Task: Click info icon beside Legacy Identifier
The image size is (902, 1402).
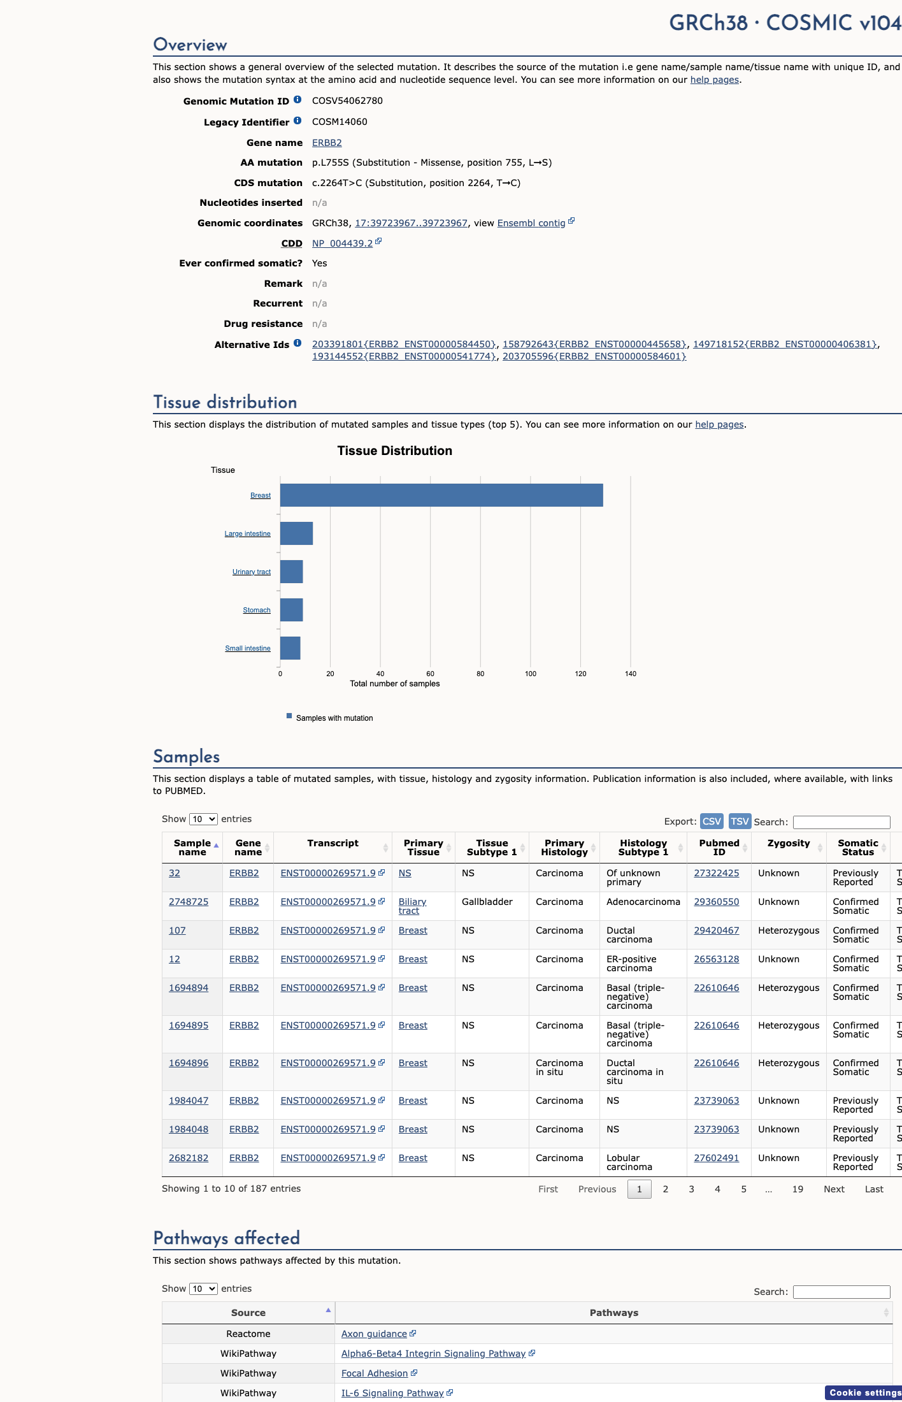Action: pos(297,121)
